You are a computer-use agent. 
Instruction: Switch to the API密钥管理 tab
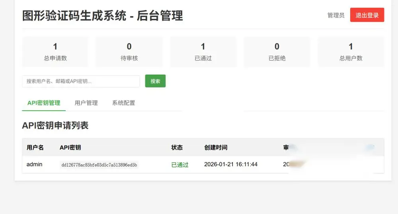coord(44,103)
